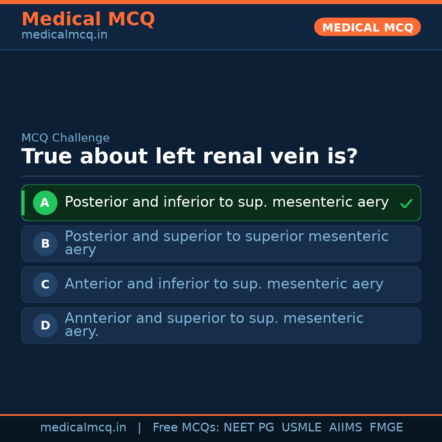Select answer 'Posterior and superior to superior mesenteric aery'
The image size is (442, 442).
[226, 243]
